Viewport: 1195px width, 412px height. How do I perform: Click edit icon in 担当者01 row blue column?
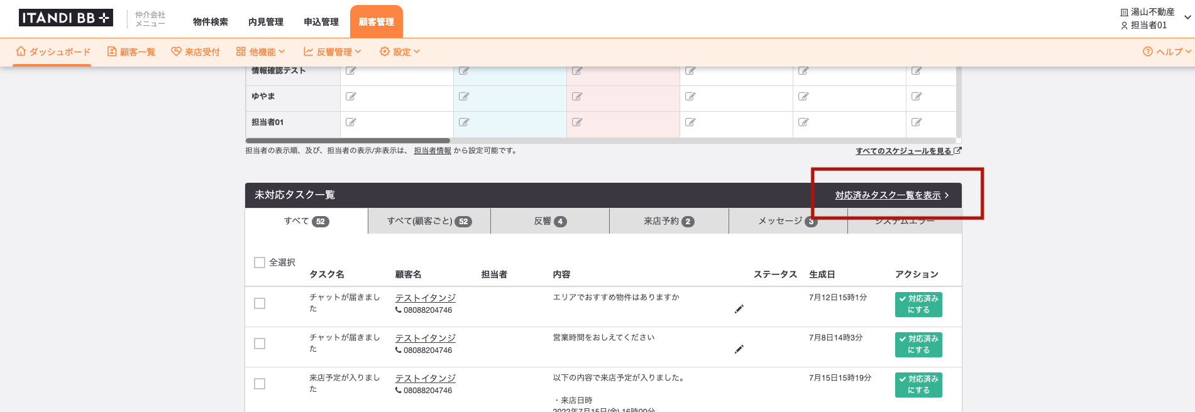coord(464,122)
